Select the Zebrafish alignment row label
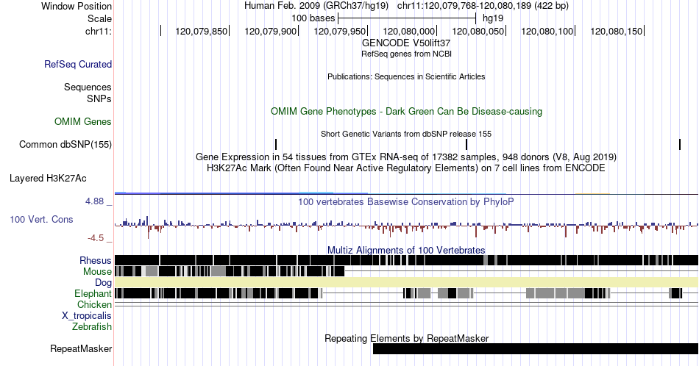The height and width of the screenshot is (366, 699). coord(92,326)
